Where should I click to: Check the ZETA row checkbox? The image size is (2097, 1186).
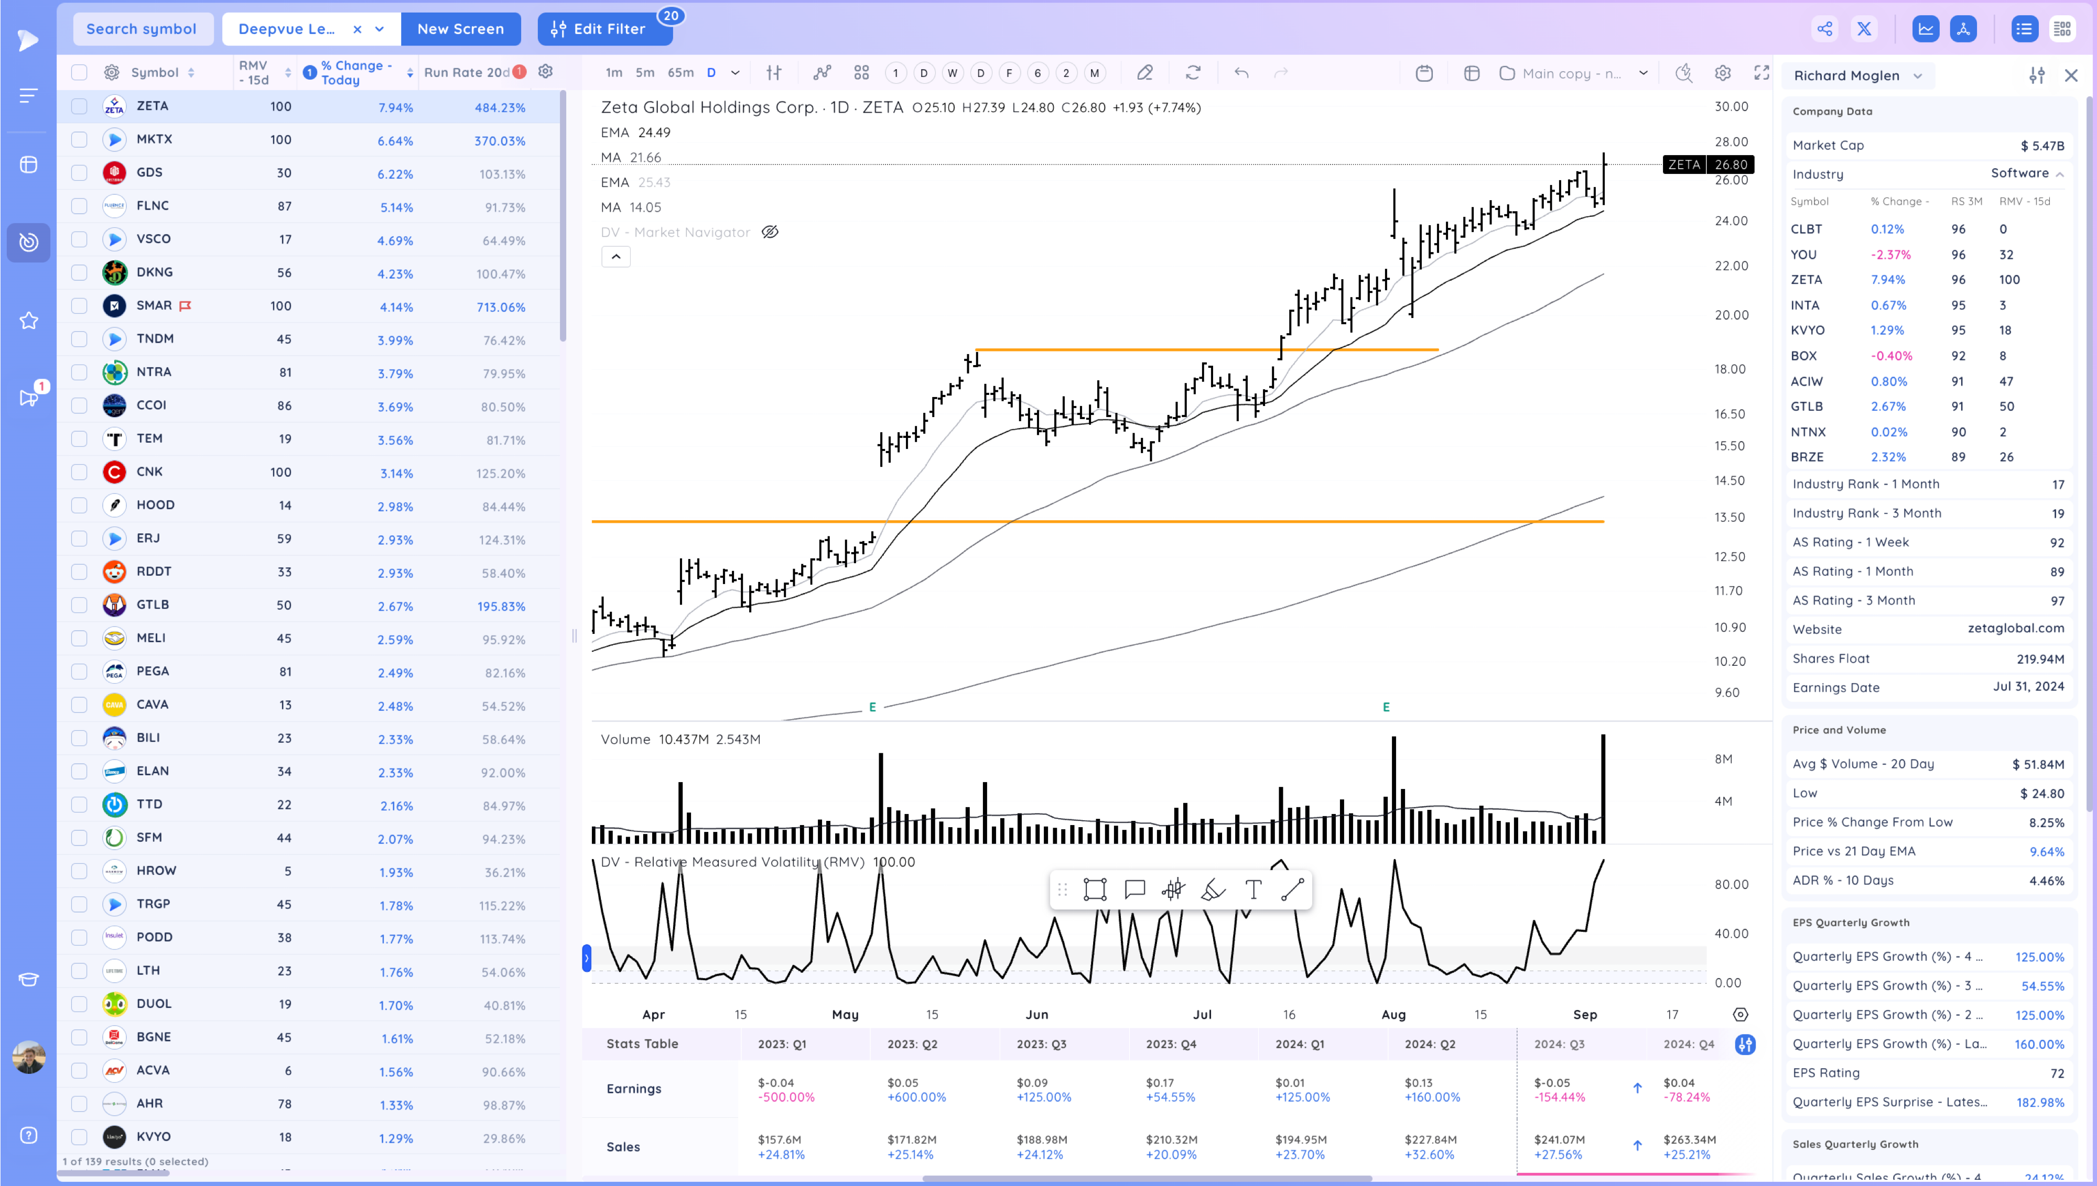(79, 106)
